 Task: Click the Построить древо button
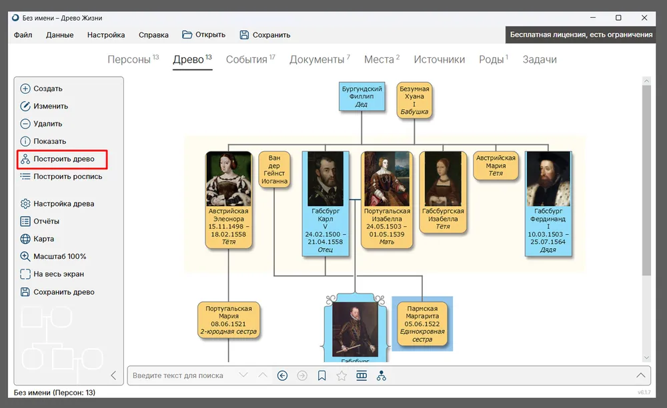63,159
